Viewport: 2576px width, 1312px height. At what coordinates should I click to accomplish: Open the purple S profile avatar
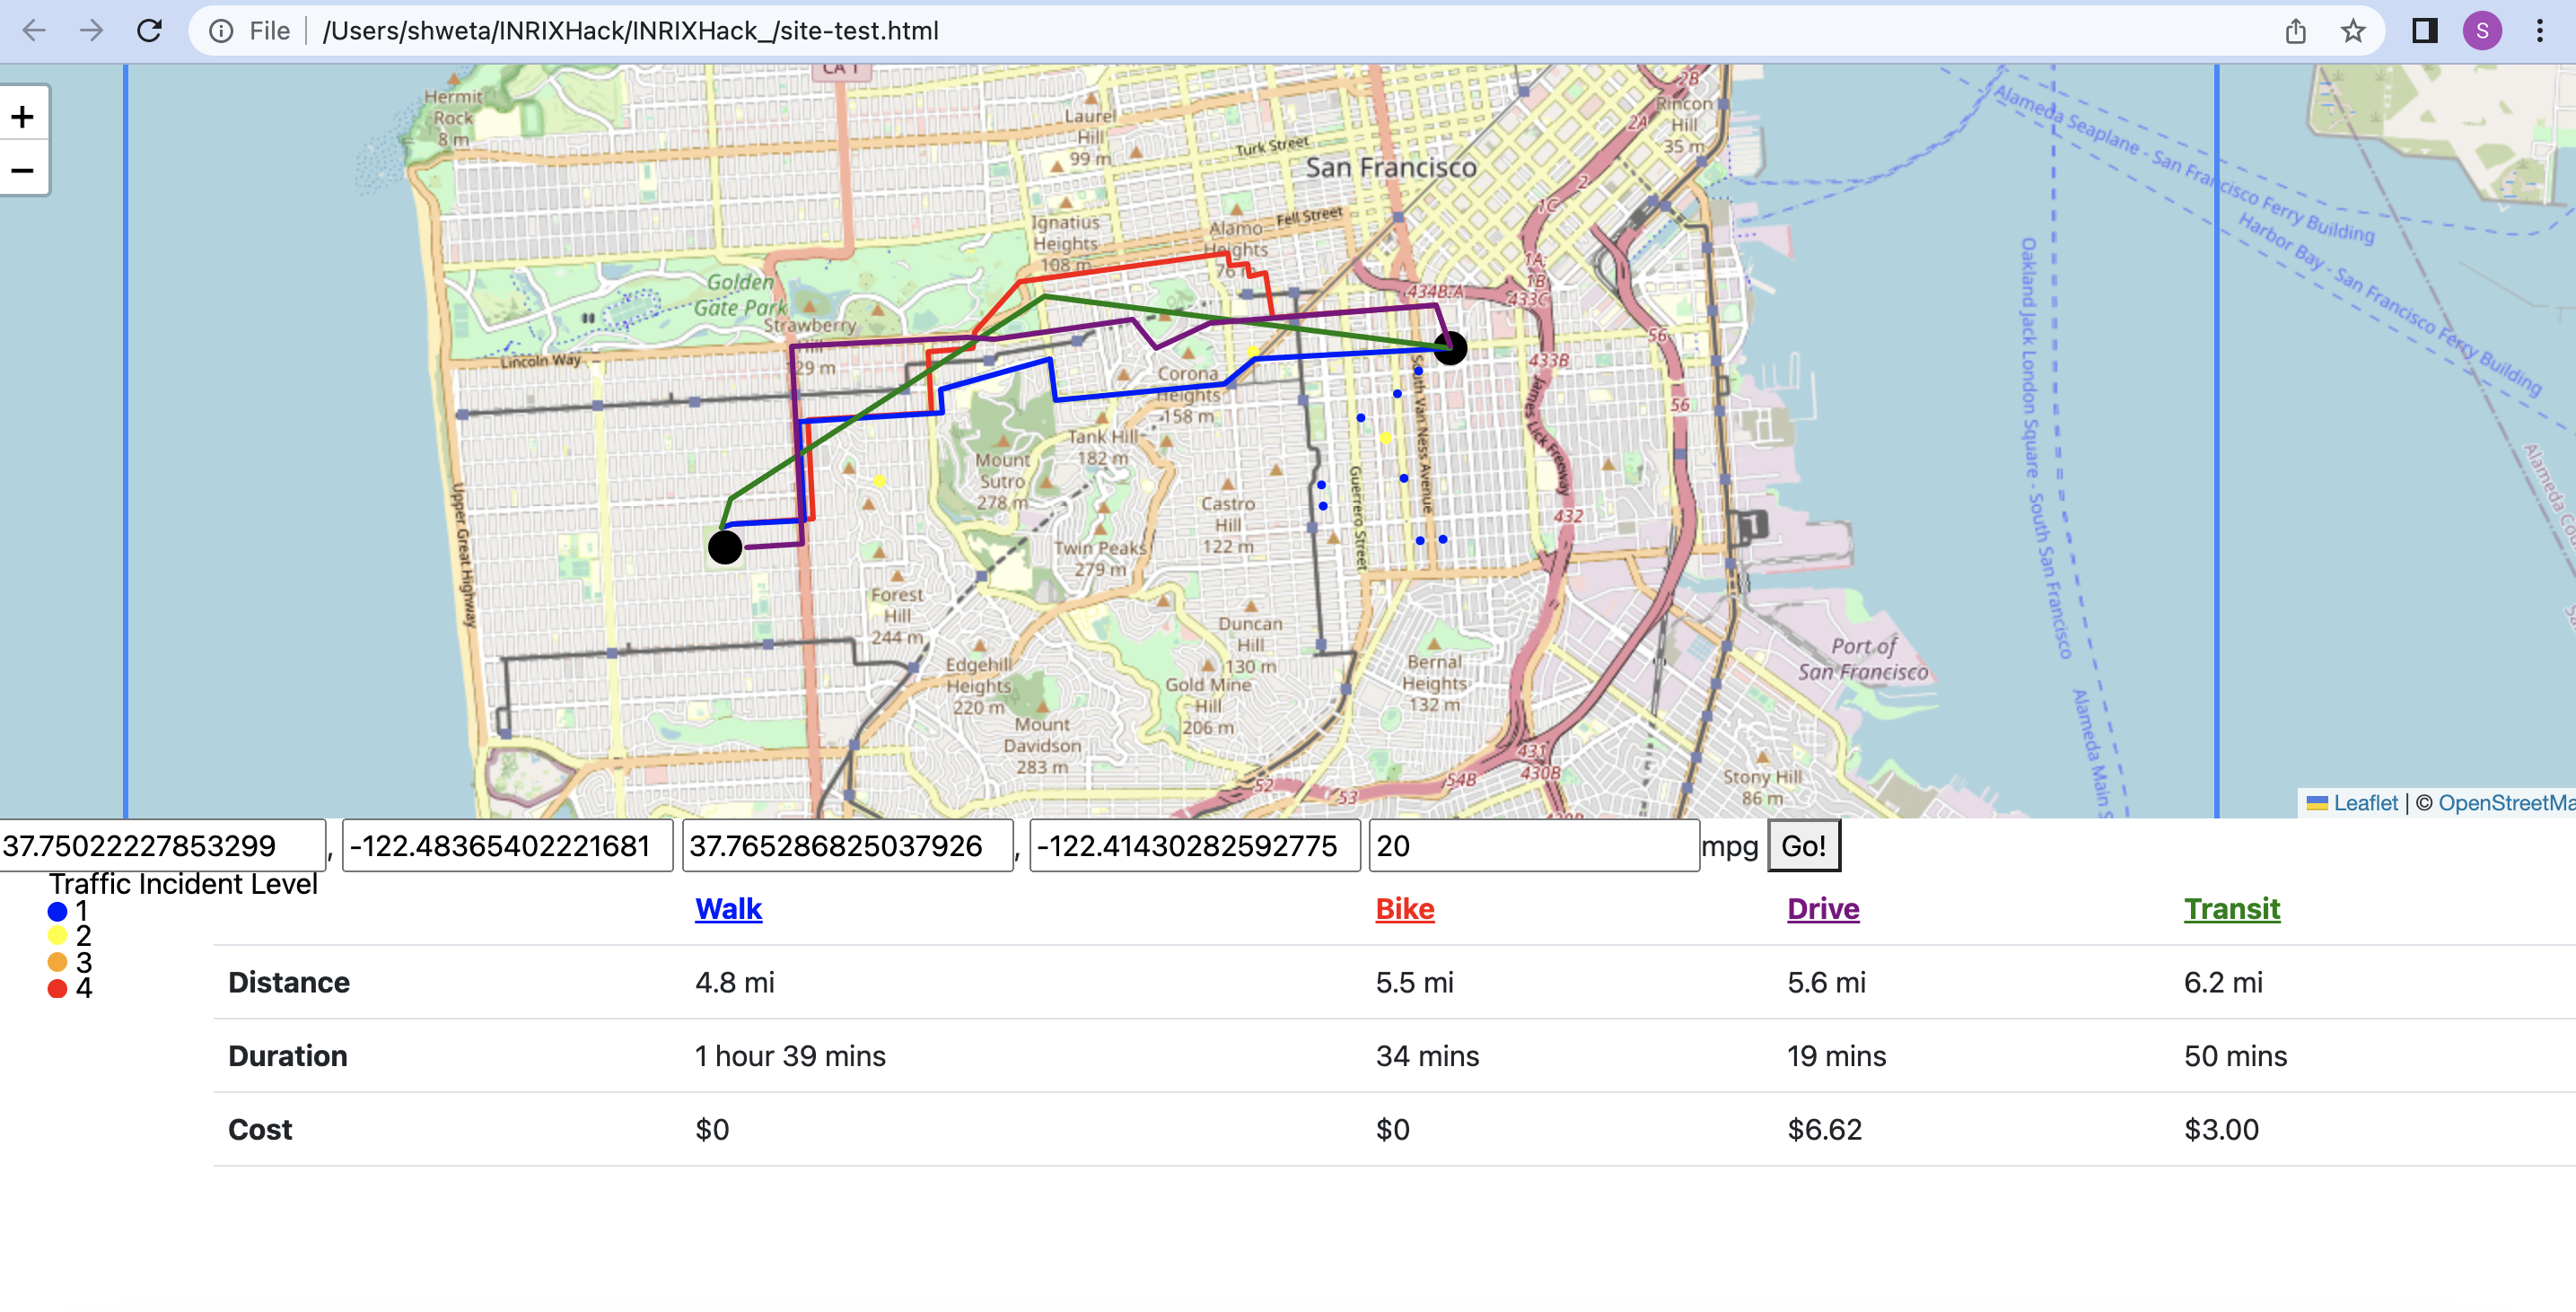click(2482, 31)
